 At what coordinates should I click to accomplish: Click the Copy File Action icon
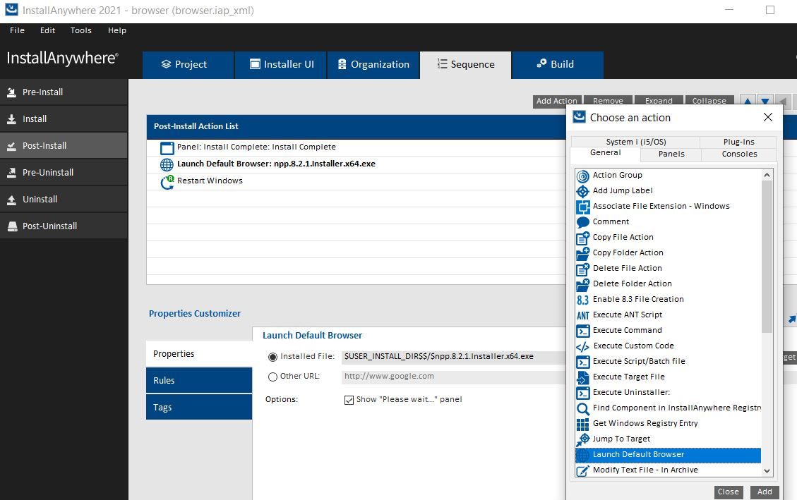click(x=582, y=238)
